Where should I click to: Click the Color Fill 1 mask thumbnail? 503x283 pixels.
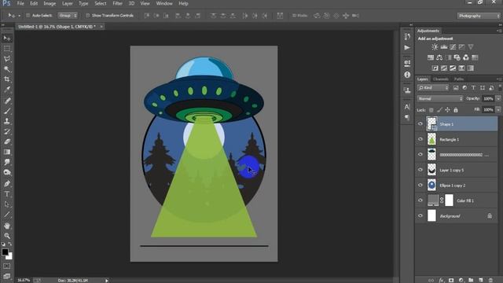[x=449, y=200]
